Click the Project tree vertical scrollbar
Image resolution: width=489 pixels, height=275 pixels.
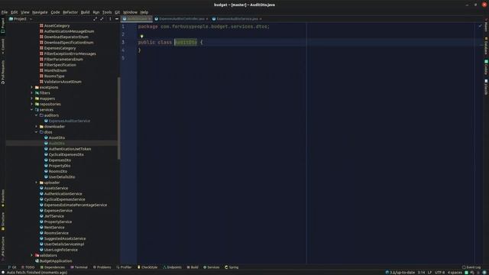(118, 118)
